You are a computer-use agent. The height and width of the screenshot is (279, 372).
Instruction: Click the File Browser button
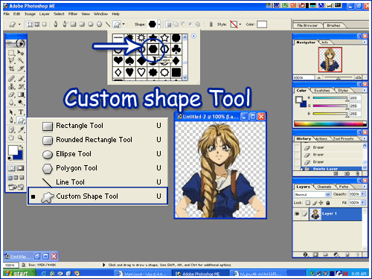click(x=307, y=25)
